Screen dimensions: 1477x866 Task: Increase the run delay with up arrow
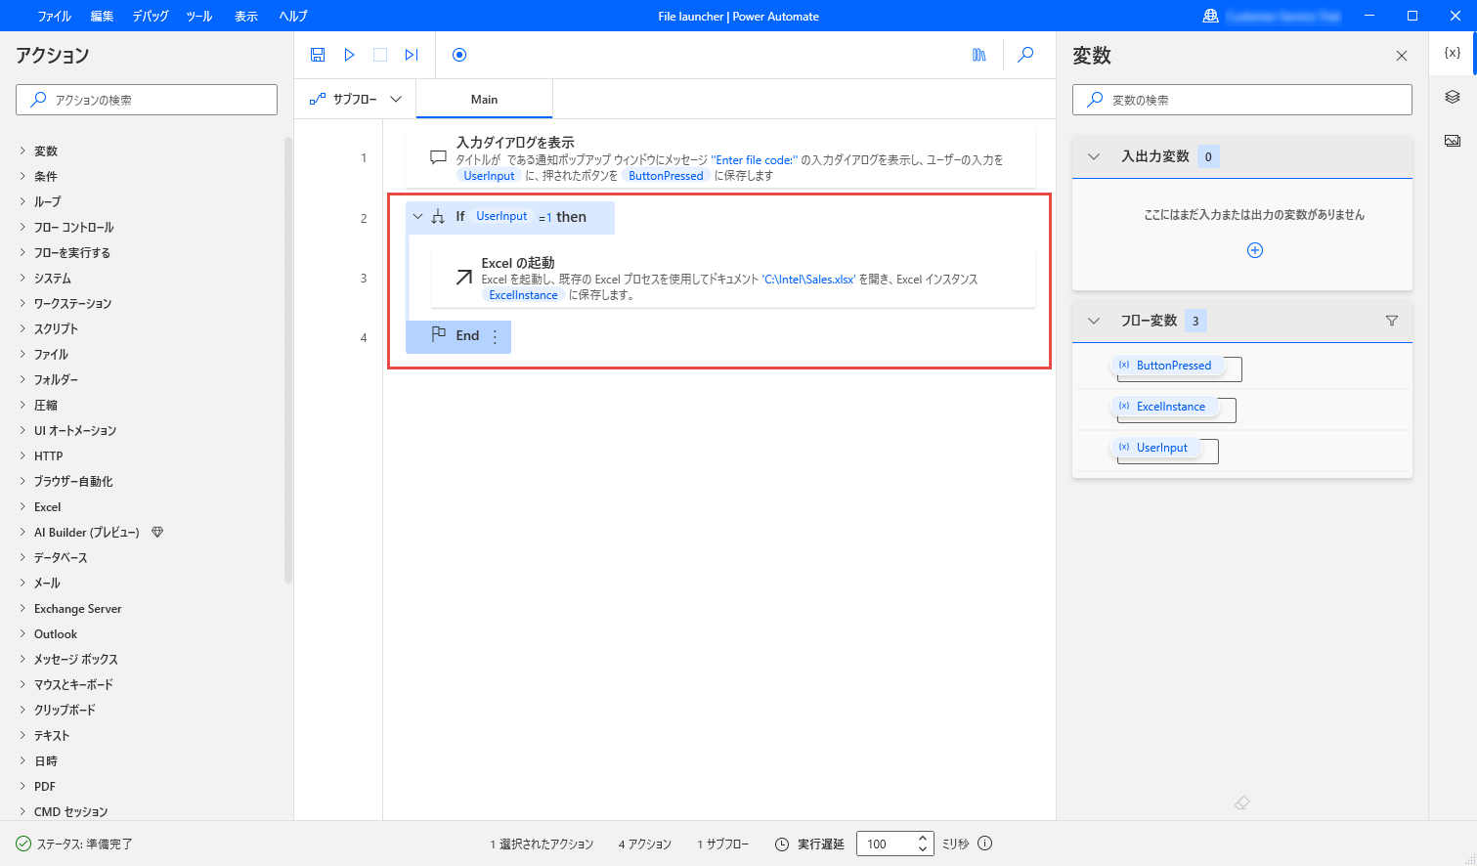pos(923,839)
